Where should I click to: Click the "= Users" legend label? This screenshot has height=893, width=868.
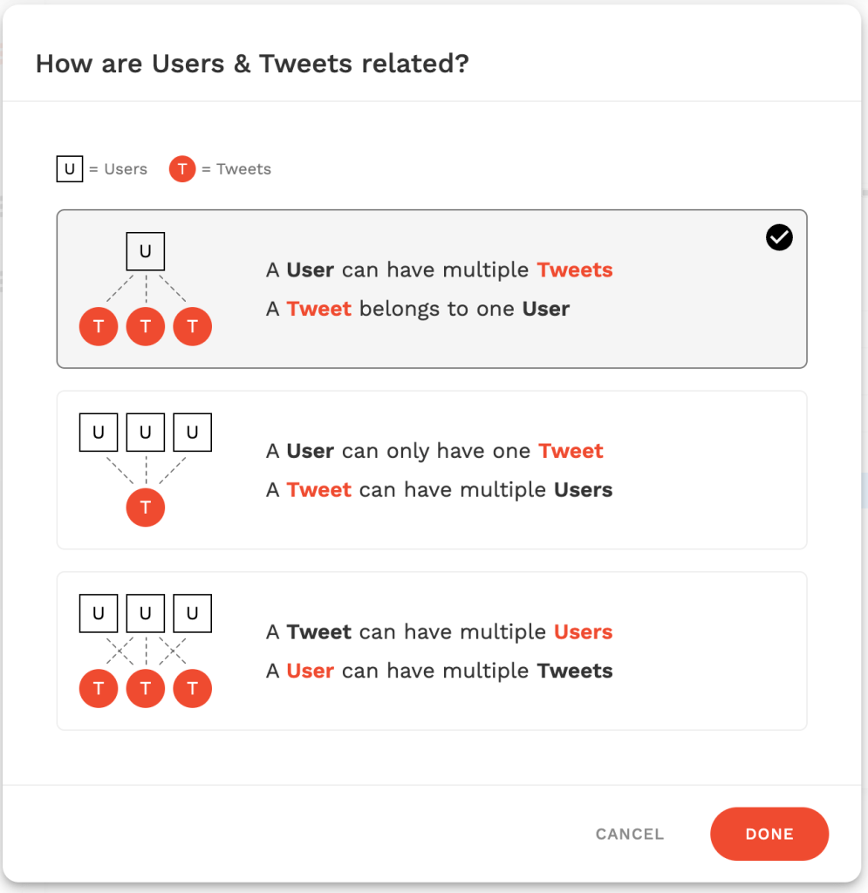[x=119, y=169]
